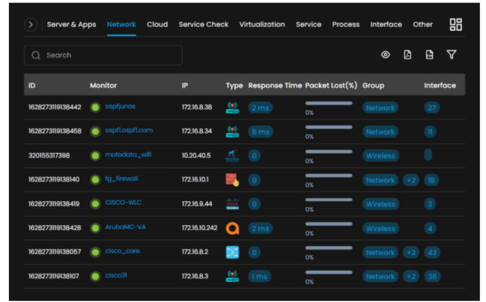Click the Cisco wireless icon for CISCO-WLC
Screen dimensions: 486x302
232,204
